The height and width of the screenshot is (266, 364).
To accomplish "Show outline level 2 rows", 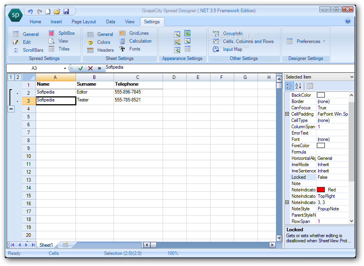I will (18, 77).
